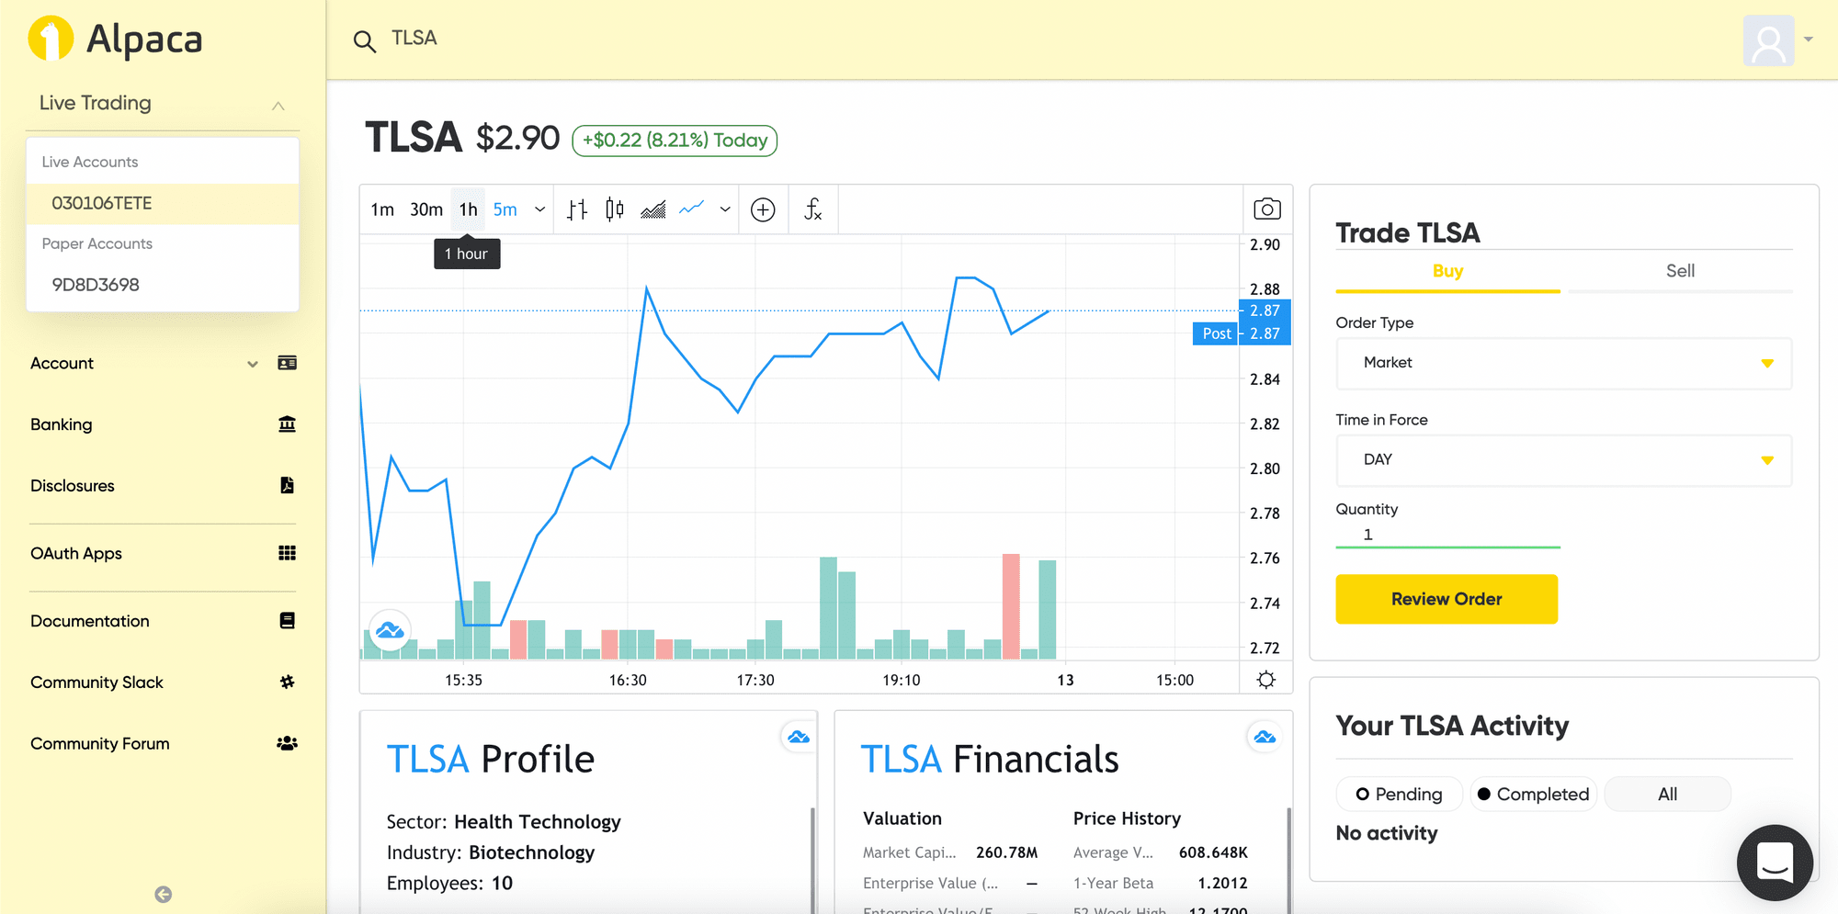This screenshot has width=1838, height=914.
Task: Open the time interval dropdown arrow
Action: point(540,209)
